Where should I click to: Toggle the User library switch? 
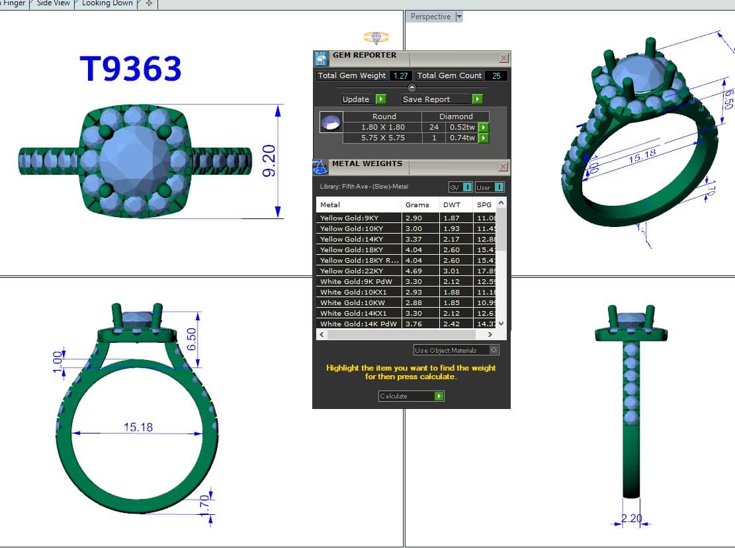pyautogui.click(x=499, y=187)
